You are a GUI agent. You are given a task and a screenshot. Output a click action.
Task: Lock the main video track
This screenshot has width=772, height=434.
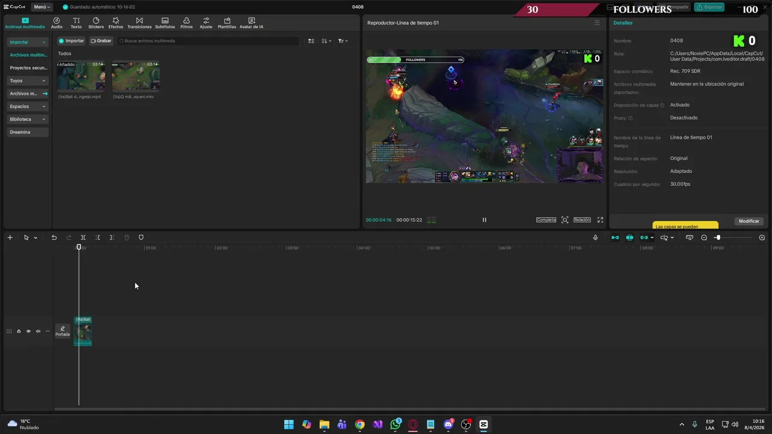click(x=19, y=331)
